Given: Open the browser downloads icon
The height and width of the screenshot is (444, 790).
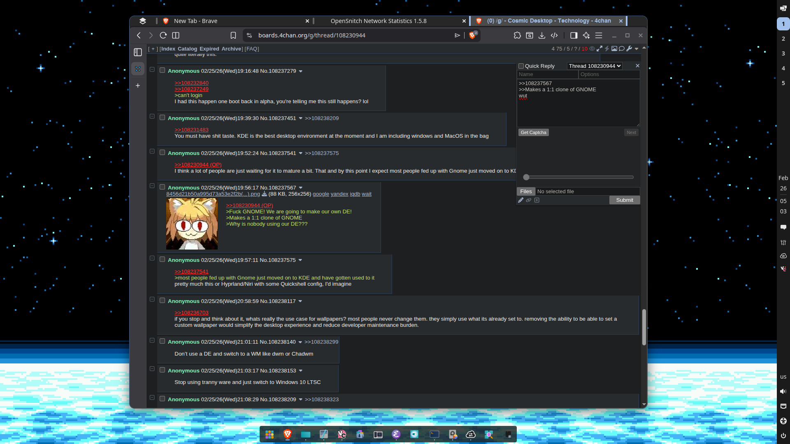Looking at the screenshot, I should click(x=542, y=35).
